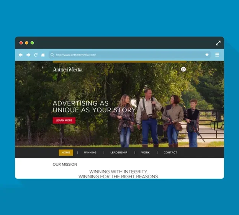This screenshot has height=215, width=239.
Task: Open the CONTACT navigation item
Action: [170, 153]
